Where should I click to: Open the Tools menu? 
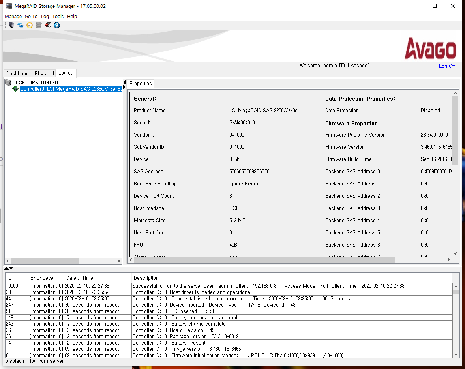(x=58, y=16)
